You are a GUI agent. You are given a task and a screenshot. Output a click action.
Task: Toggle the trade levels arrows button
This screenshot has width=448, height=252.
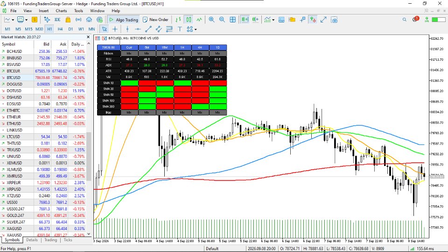313,20
